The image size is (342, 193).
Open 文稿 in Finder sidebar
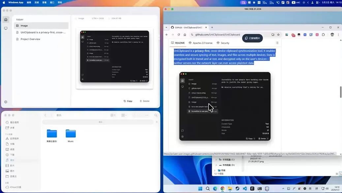10,144
